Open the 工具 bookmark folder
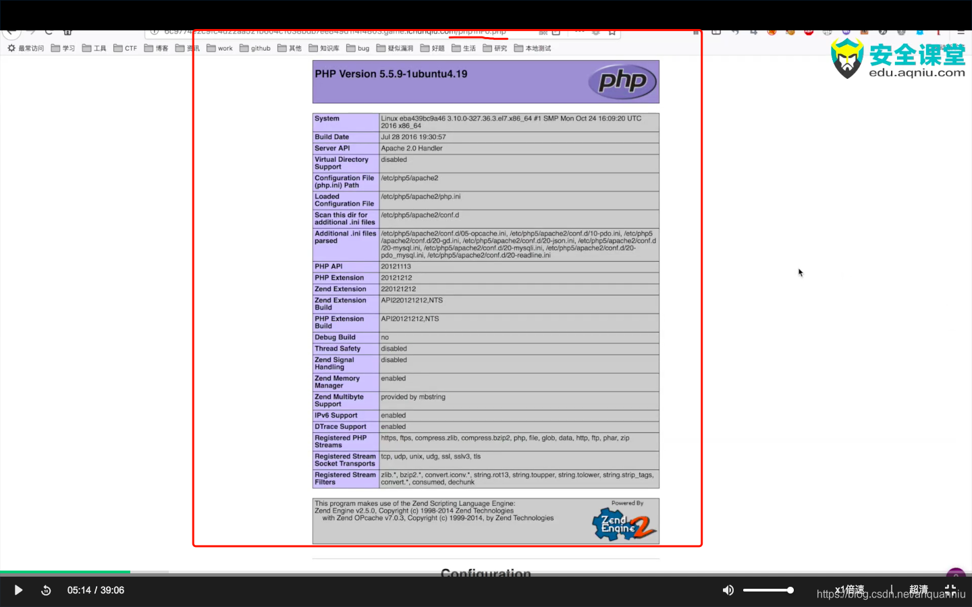 point(94,48)
